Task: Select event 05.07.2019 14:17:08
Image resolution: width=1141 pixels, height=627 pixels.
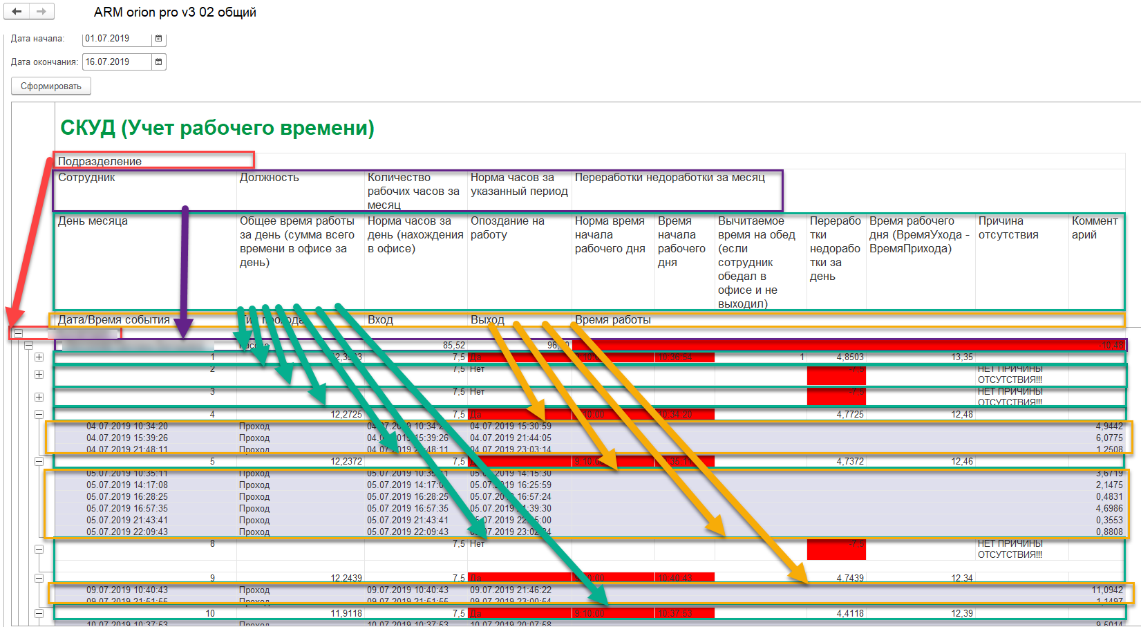Action: (x=127, y=485)
